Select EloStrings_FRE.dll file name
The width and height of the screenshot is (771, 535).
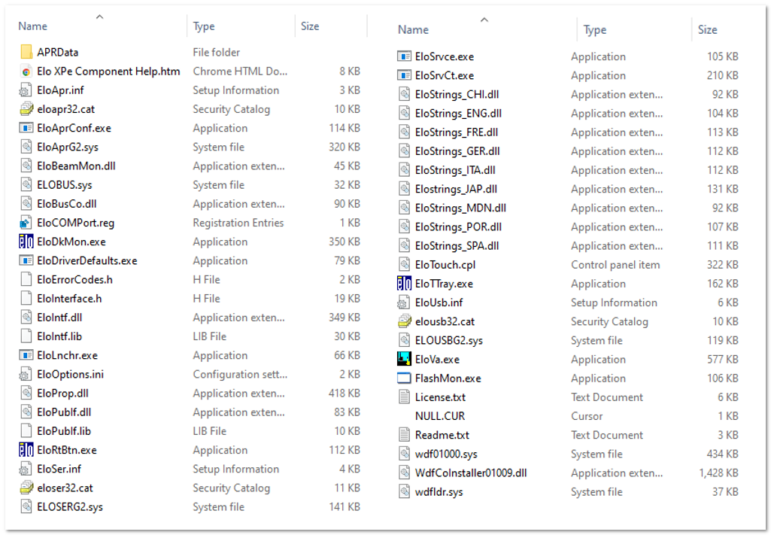pos(457,132)
